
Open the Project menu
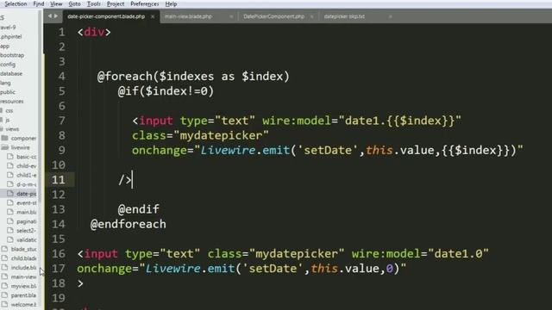click(x=116, y=3)
